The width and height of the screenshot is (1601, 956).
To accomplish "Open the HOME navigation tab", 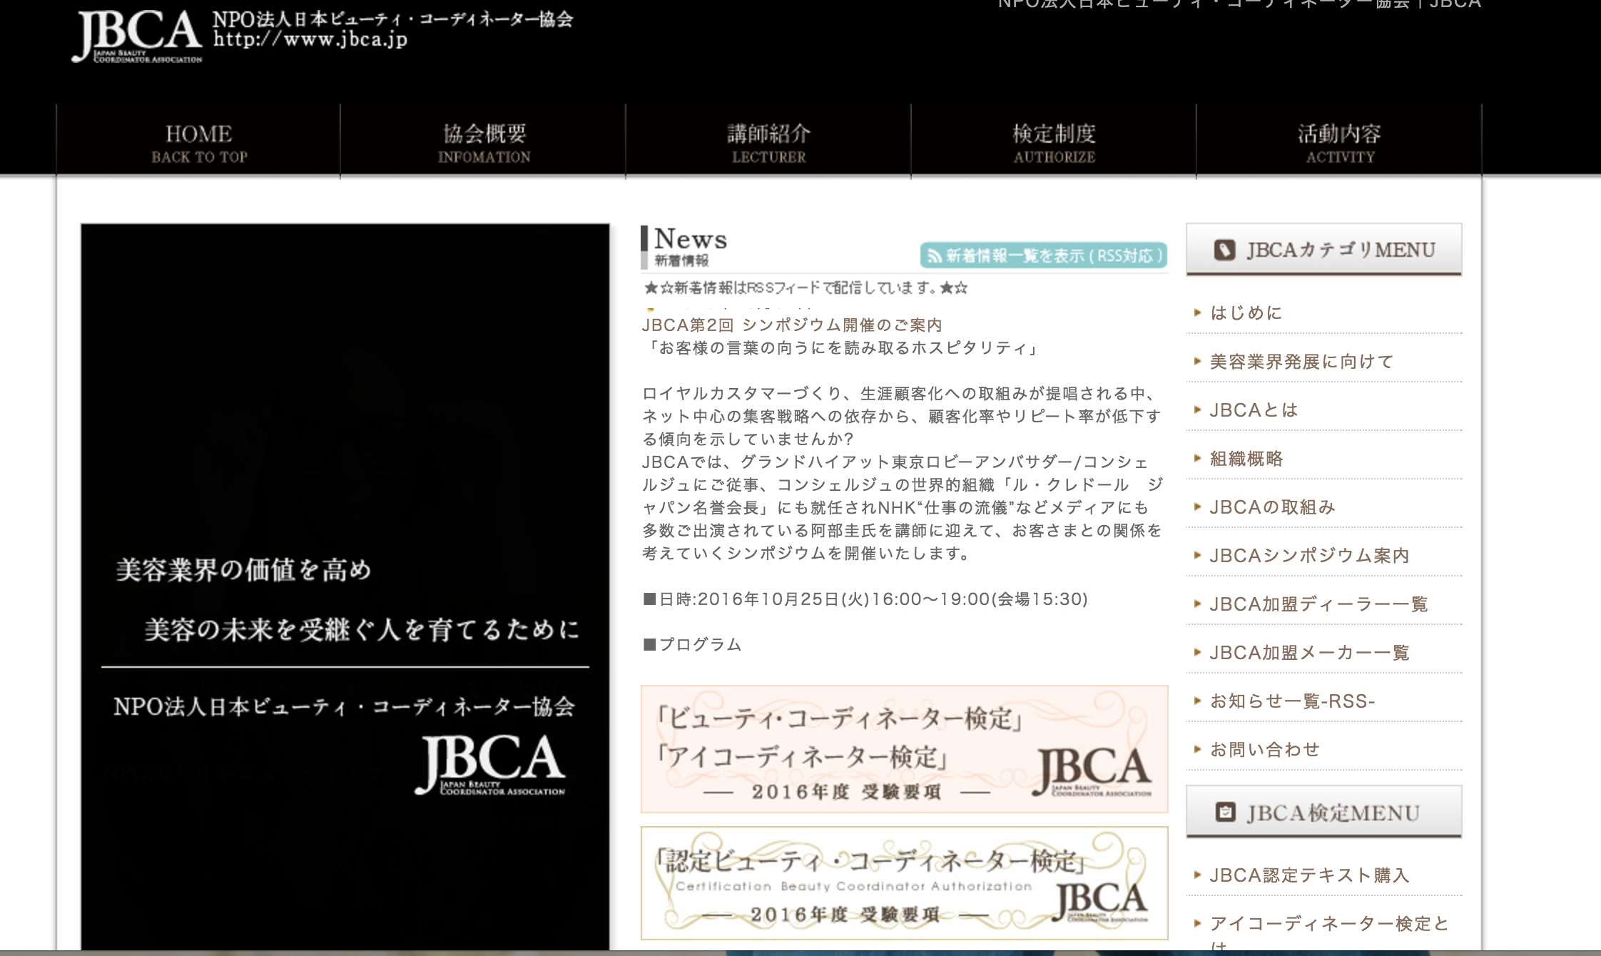I will pyautogui.click(x=198, y=143).
